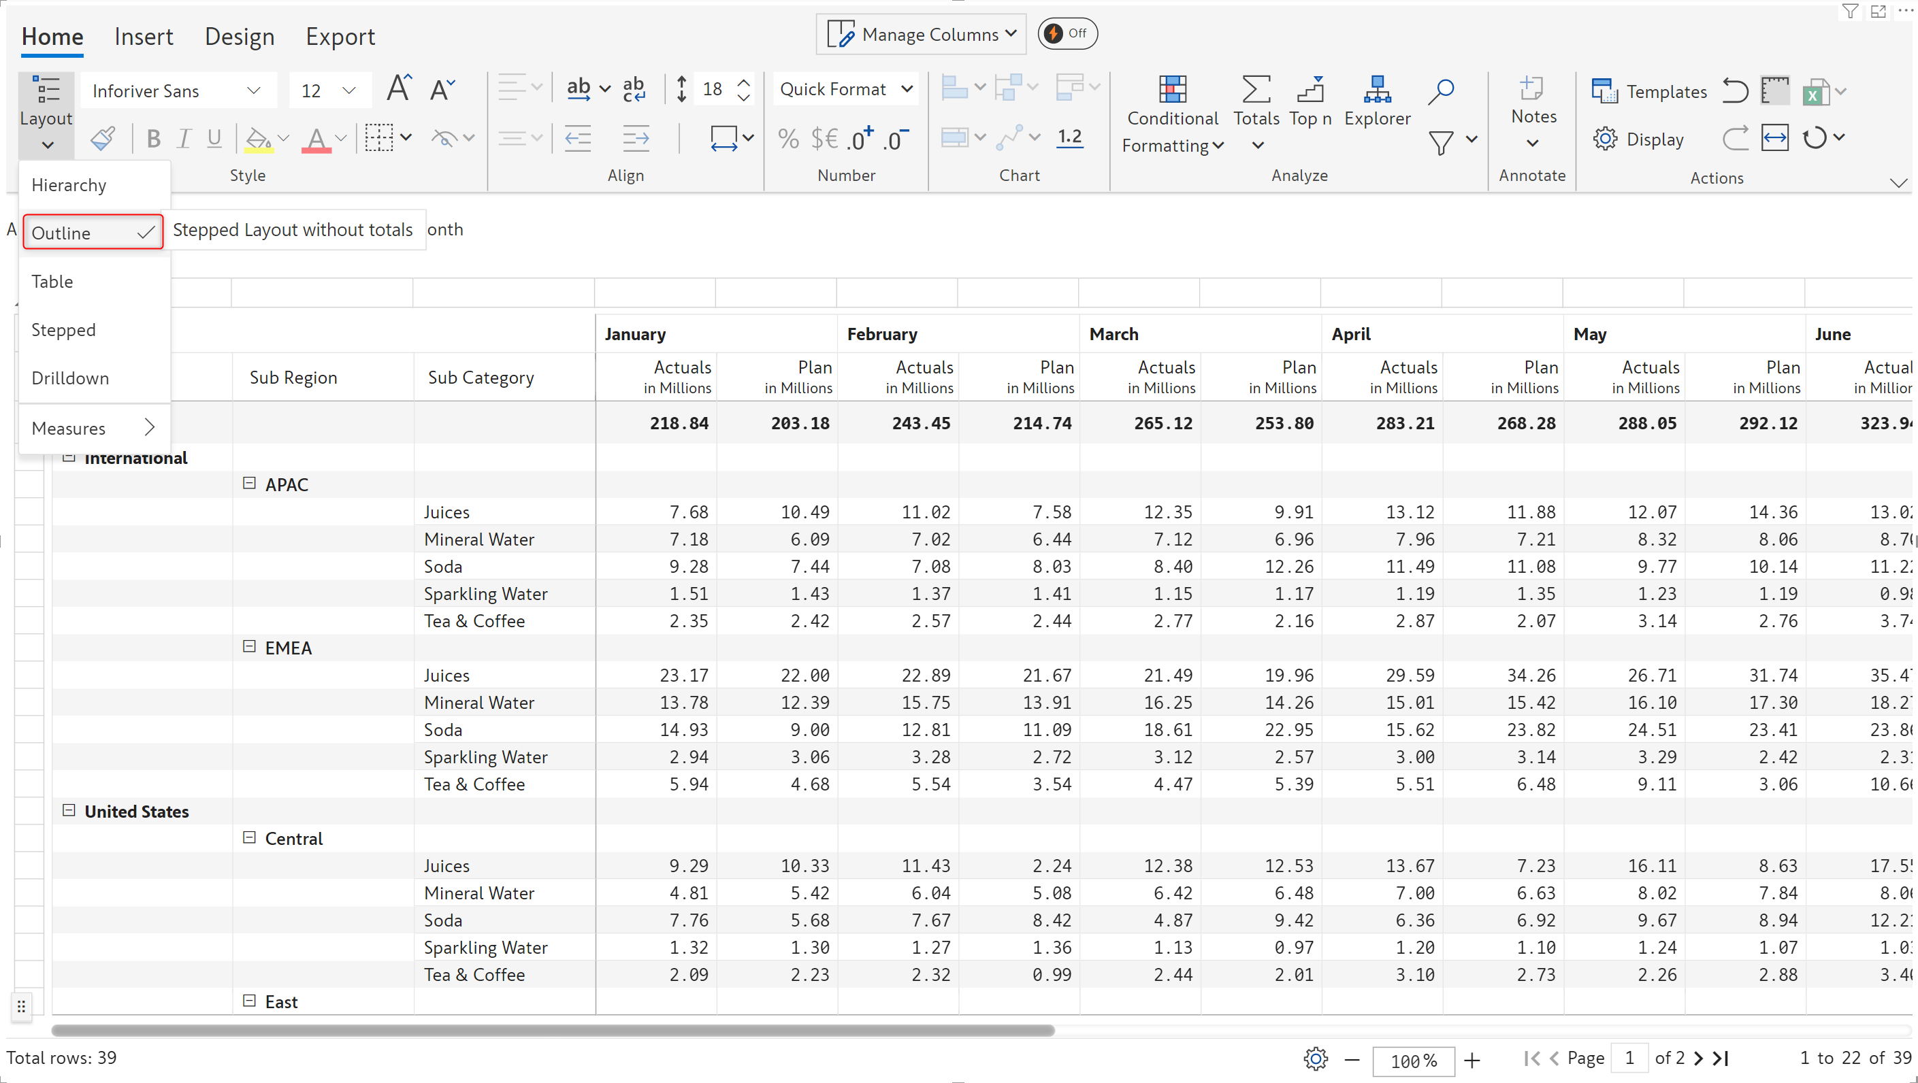The image size is (1918, 1083).
Task: Click the format painter brush icon
Action: pos(103,139)
